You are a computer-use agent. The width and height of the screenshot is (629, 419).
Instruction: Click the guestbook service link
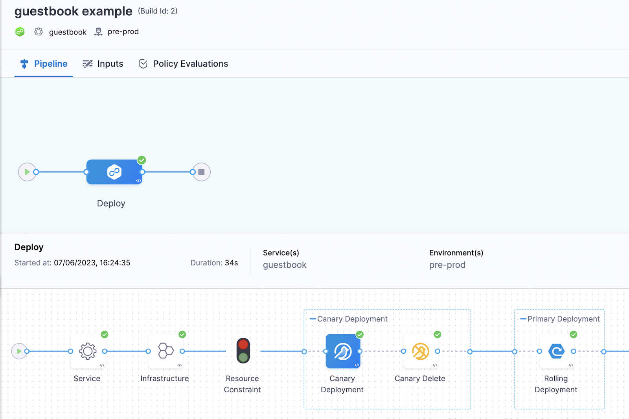click(x=284, y=265)
